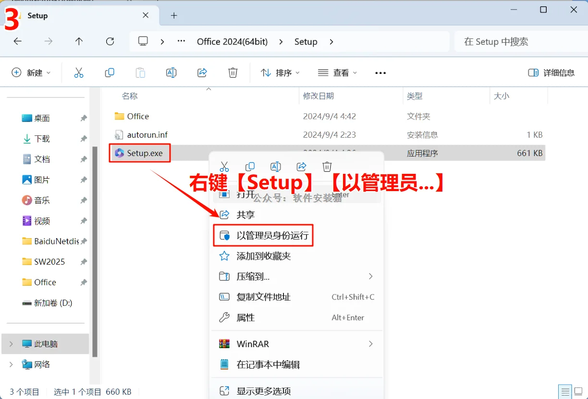Image resolution: width=588 pixels, height=399 pixels.
Task: Click the Cut icon in the toolbar
Action: point(78,73)
